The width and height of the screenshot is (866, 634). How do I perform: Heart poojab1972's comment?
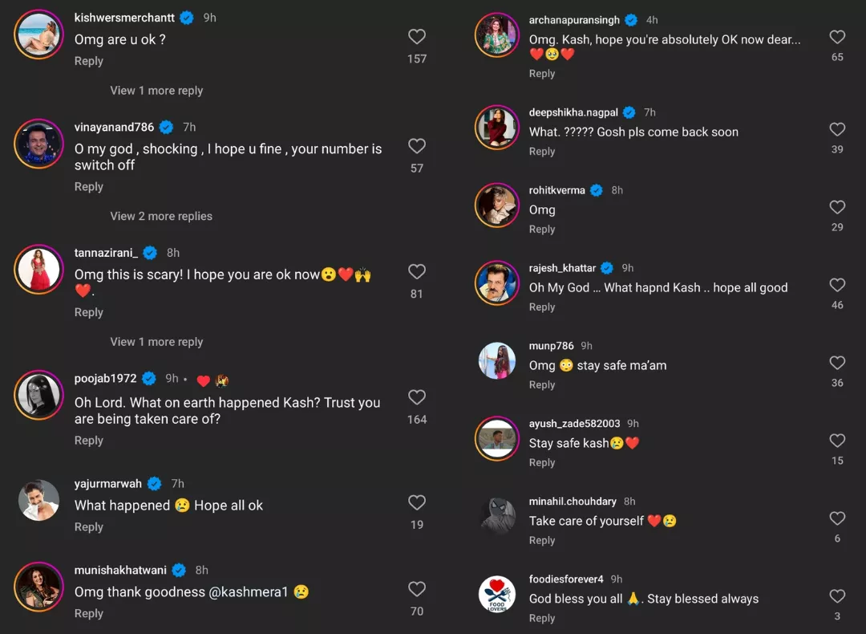pyautogui.click(x=417, y=397)
